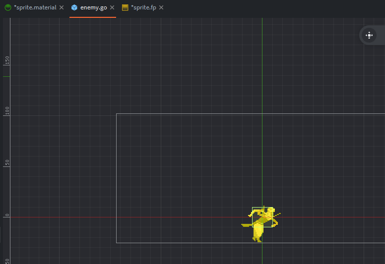This screenshot has height=264, width=385.
Task: Activate the enemy.go tab label
Action: [x=93, y=7]
